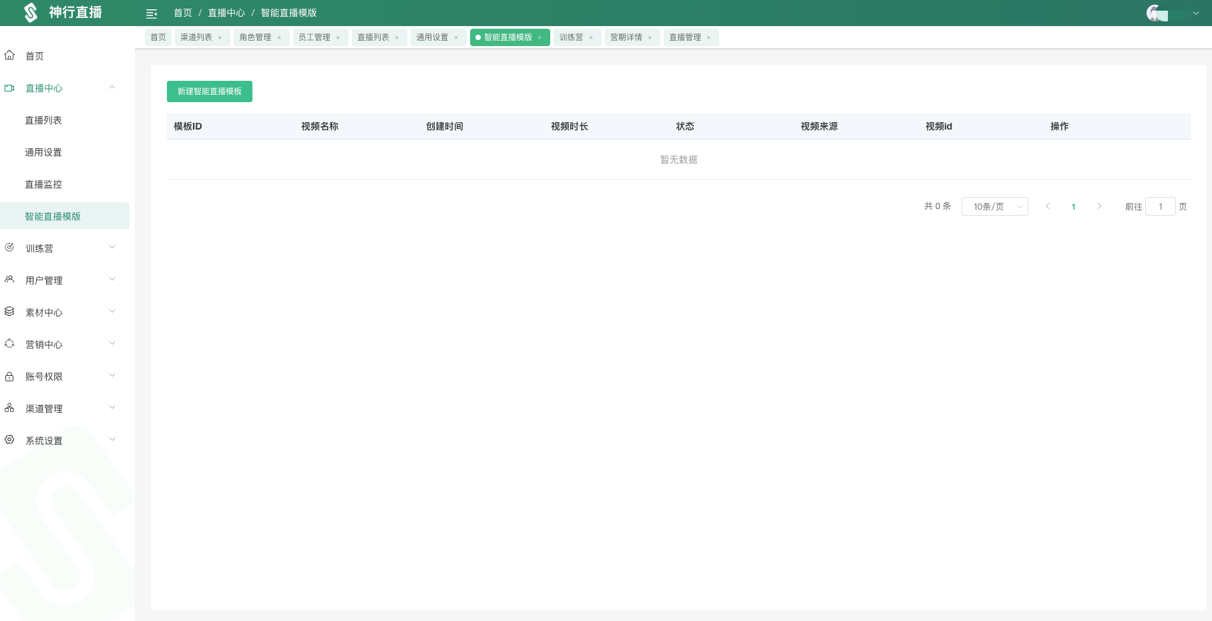This screenshot has height=621, width=1212.
Task: Click the user avatar in header
Action: 1156,13
